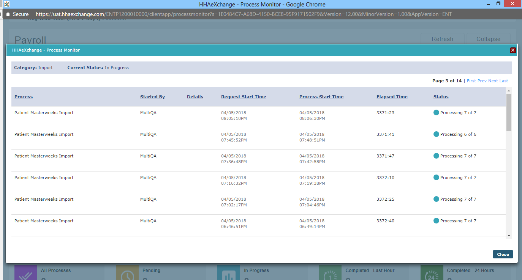
Task: Minimize the Chrome window
Action: [488, 4]
